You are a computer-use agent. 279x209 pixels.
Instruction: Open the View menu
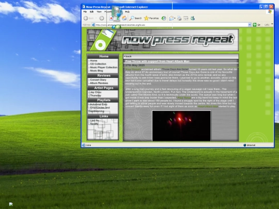(x=99, y=12)
